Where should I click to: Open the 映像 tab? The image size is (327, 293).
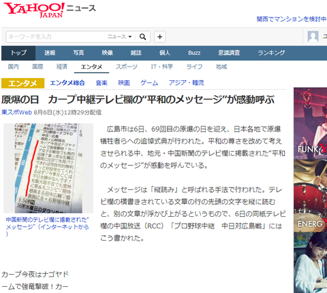[x=108, y=53]
